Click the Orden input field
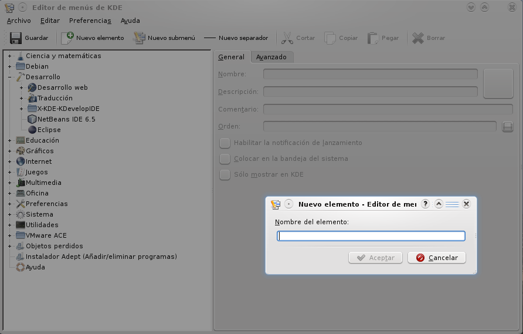Viewport: 523px width, 334px height. coord(380,126)
